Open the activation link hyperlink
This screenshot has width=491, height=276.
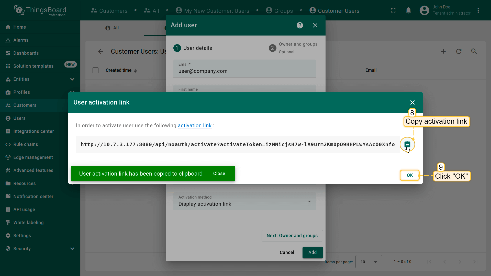(x=194, y=125)
